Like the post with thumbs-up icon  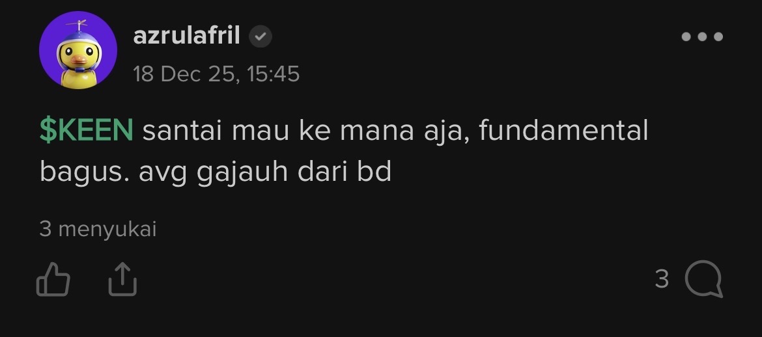tap(53, 279)
